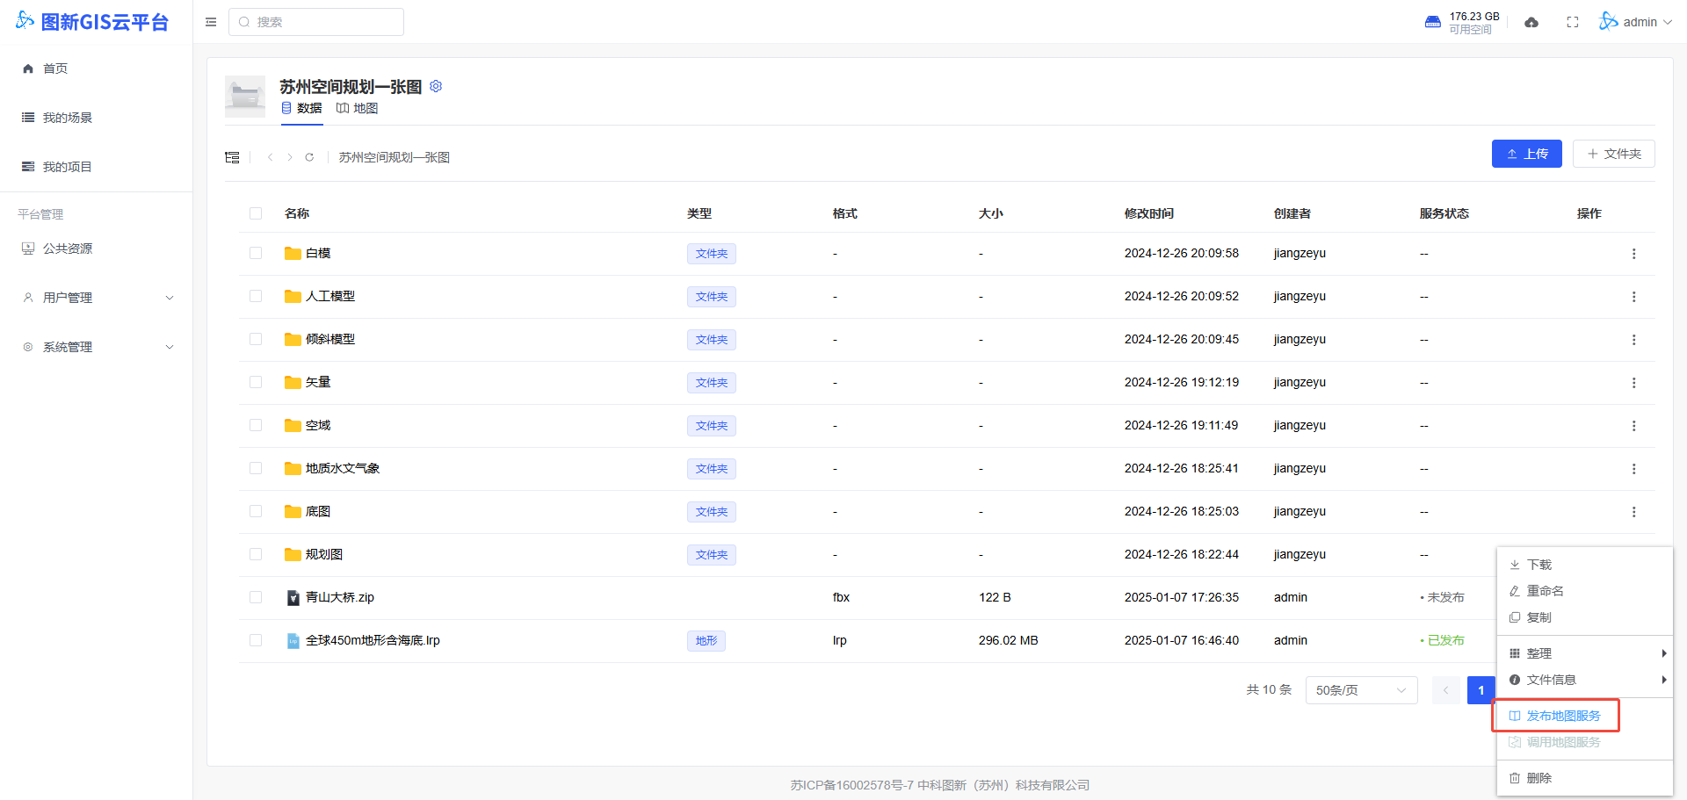Click the refresh icon in breadcrumb bar
The height and width of the screenshot is (800, 1687).
pos(309,157)
